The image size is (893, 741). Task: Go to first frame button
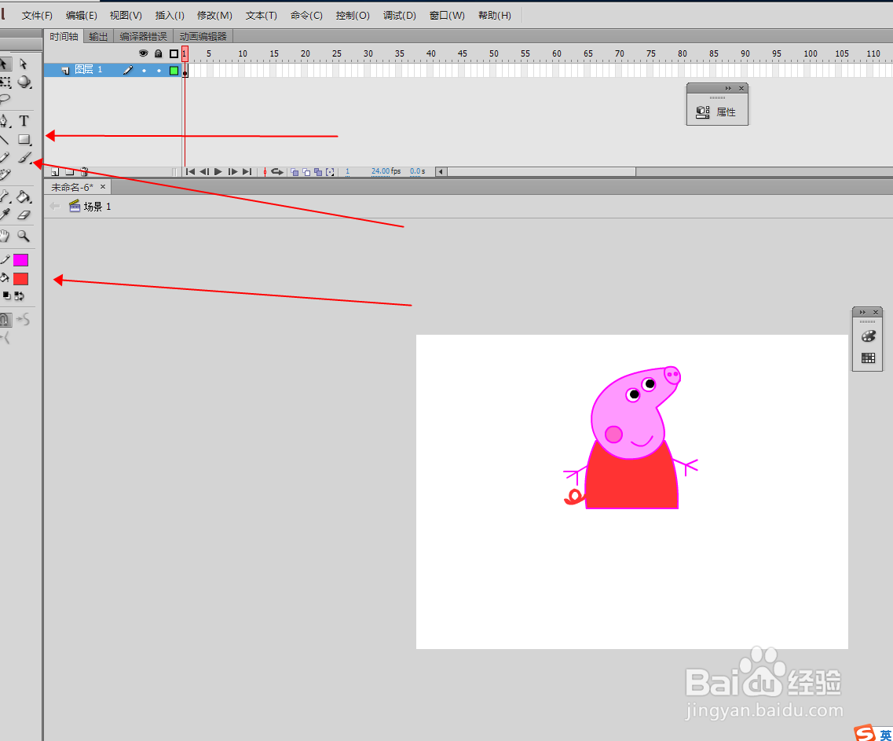coord(191,171)
